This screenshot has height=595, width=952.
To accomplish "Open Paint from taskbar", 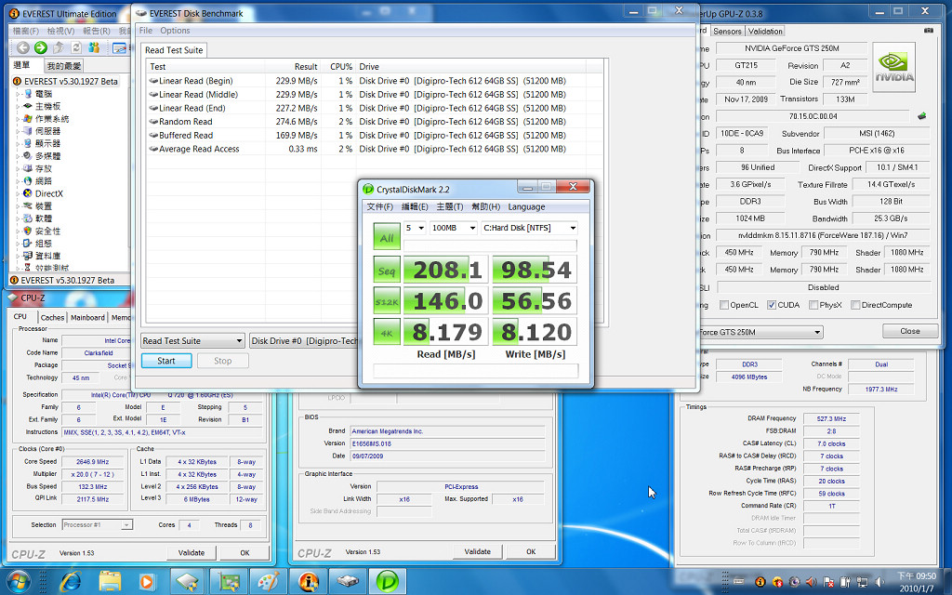I will pos(269,581).
